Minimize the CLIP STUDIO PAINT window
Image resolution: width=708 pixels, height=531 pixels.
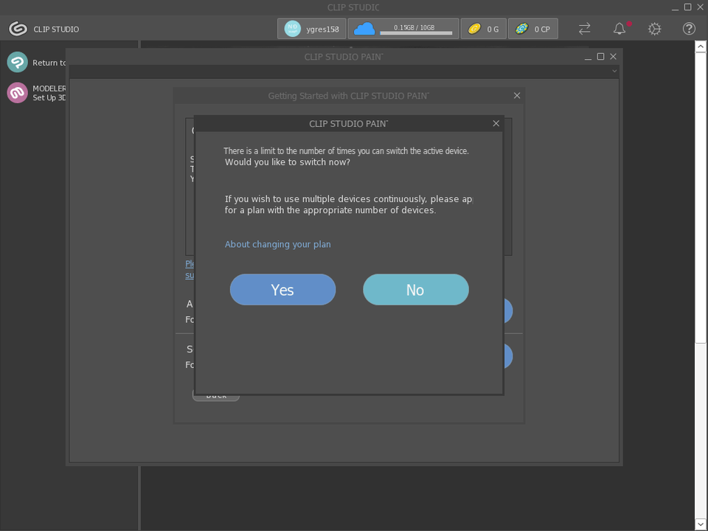[x=588, y=58]
